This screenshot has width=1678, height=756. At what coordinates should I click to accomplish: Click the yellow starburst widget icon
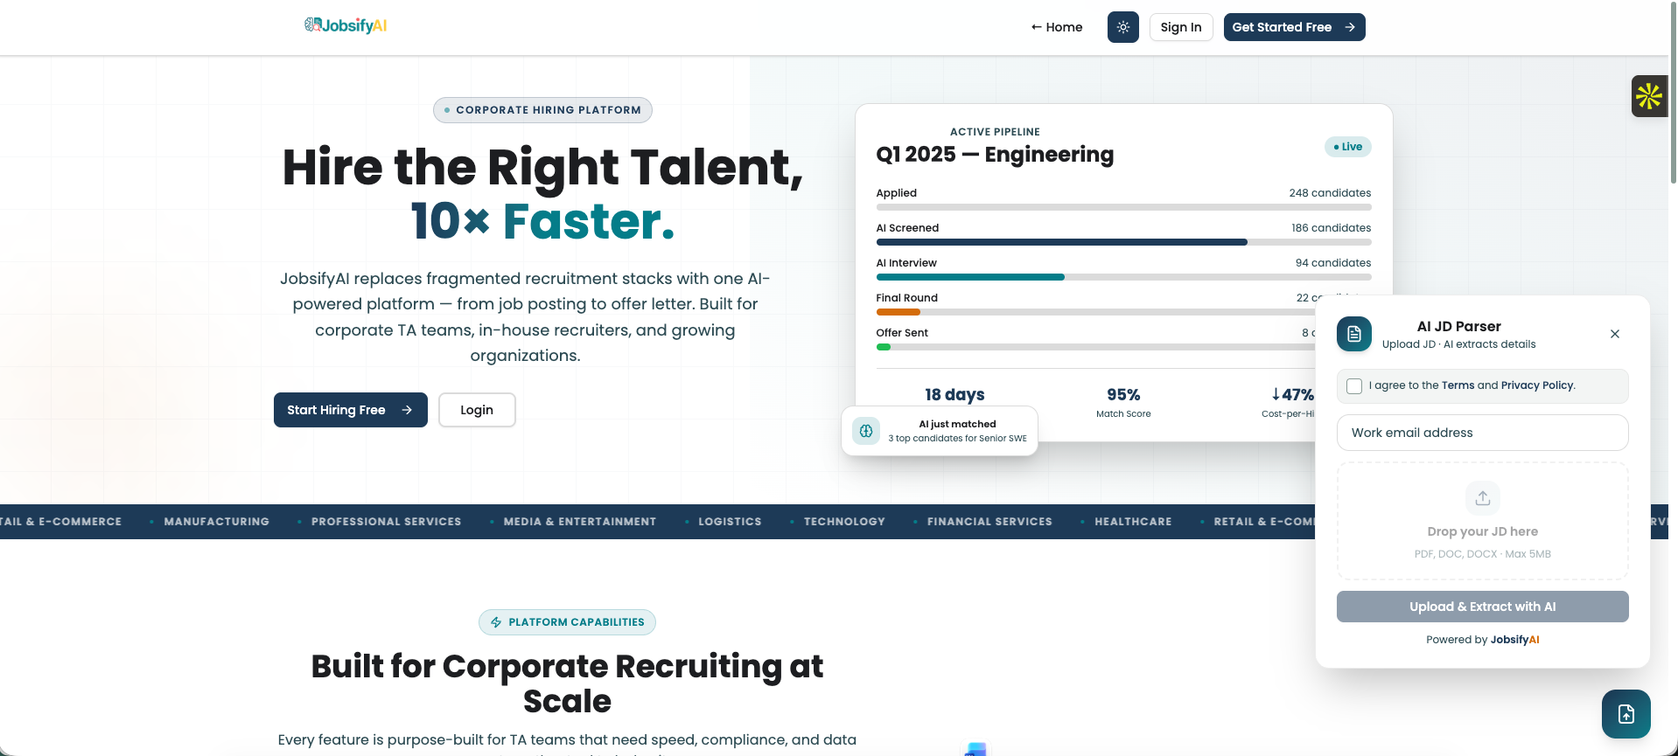click(x=1649, y=96)
